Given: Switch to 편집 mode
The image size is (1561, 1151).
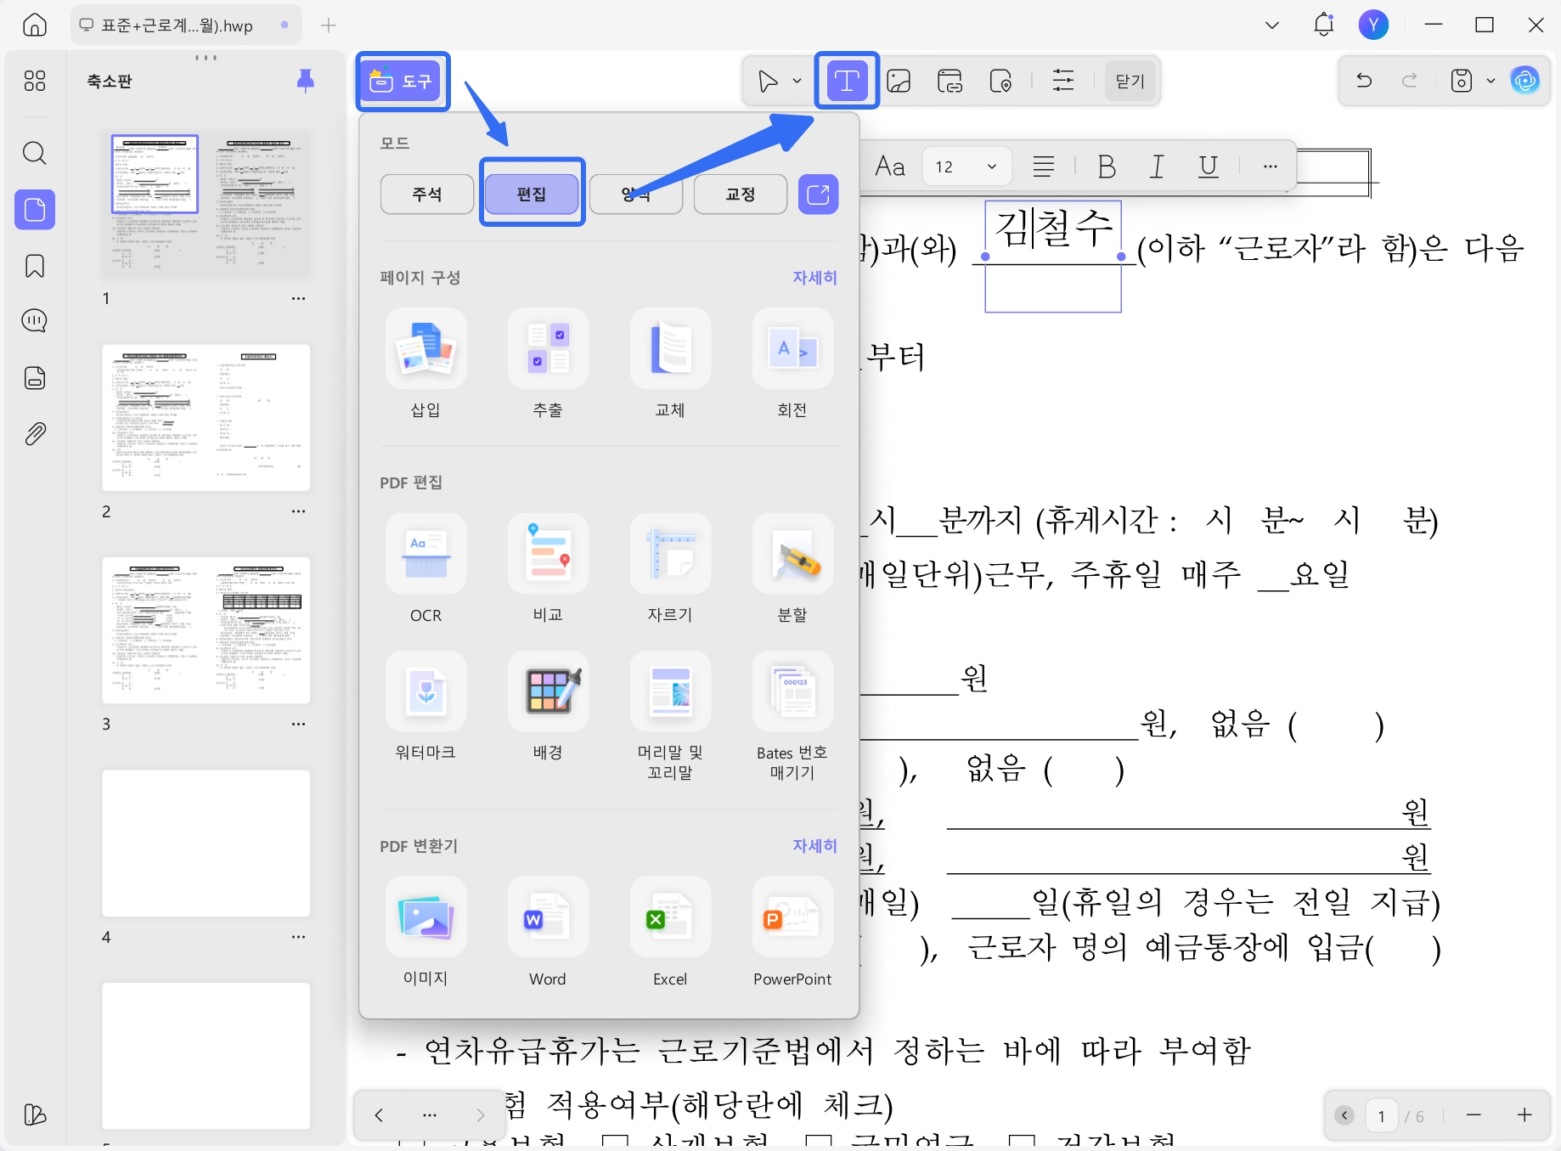Looking at the screenshot, I should coord(532,194).
